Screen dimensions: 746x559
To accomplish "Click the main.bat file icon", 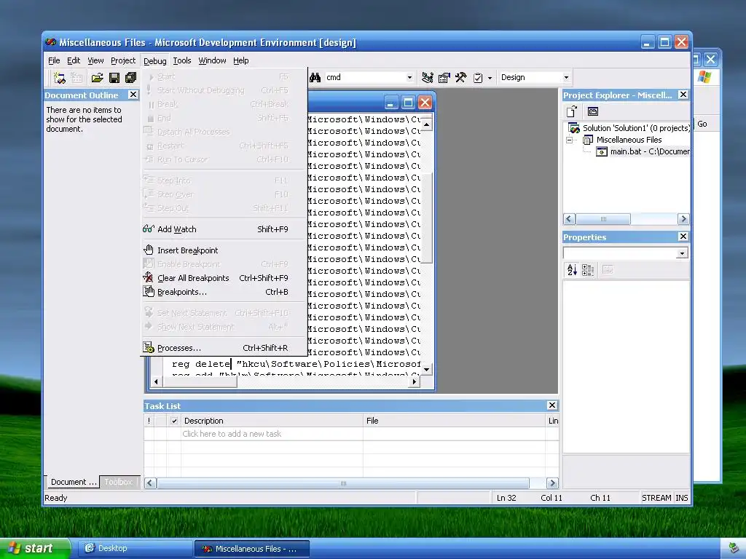I will (x=602, y=151).
